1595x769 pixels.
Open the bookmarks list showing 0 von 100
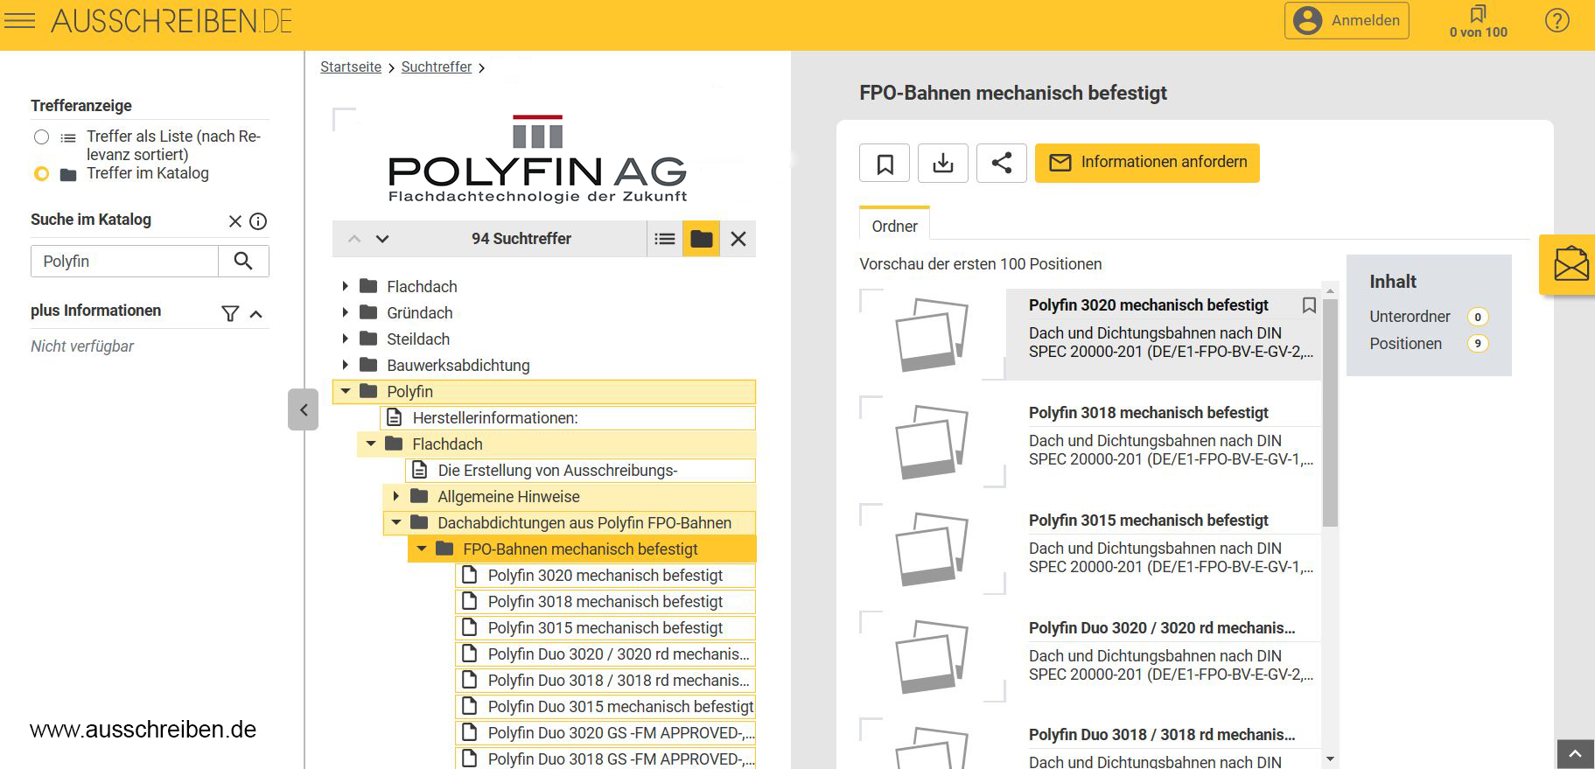click(x=1478, y=21)
